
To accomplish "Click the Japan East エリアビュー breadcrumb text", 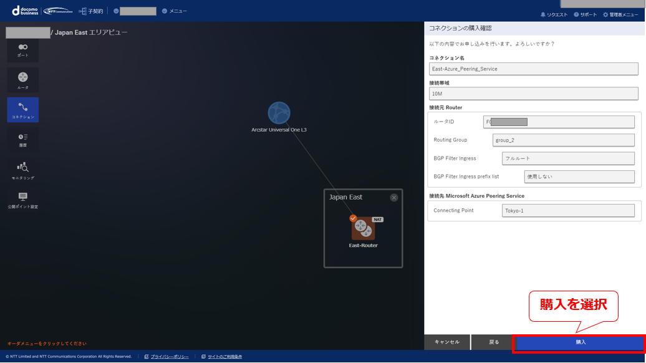I will (91, 32).
